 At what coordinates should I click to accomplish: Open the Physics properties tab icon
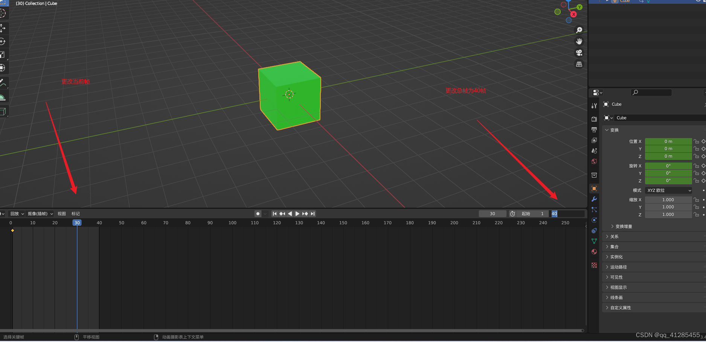point(594,220)
